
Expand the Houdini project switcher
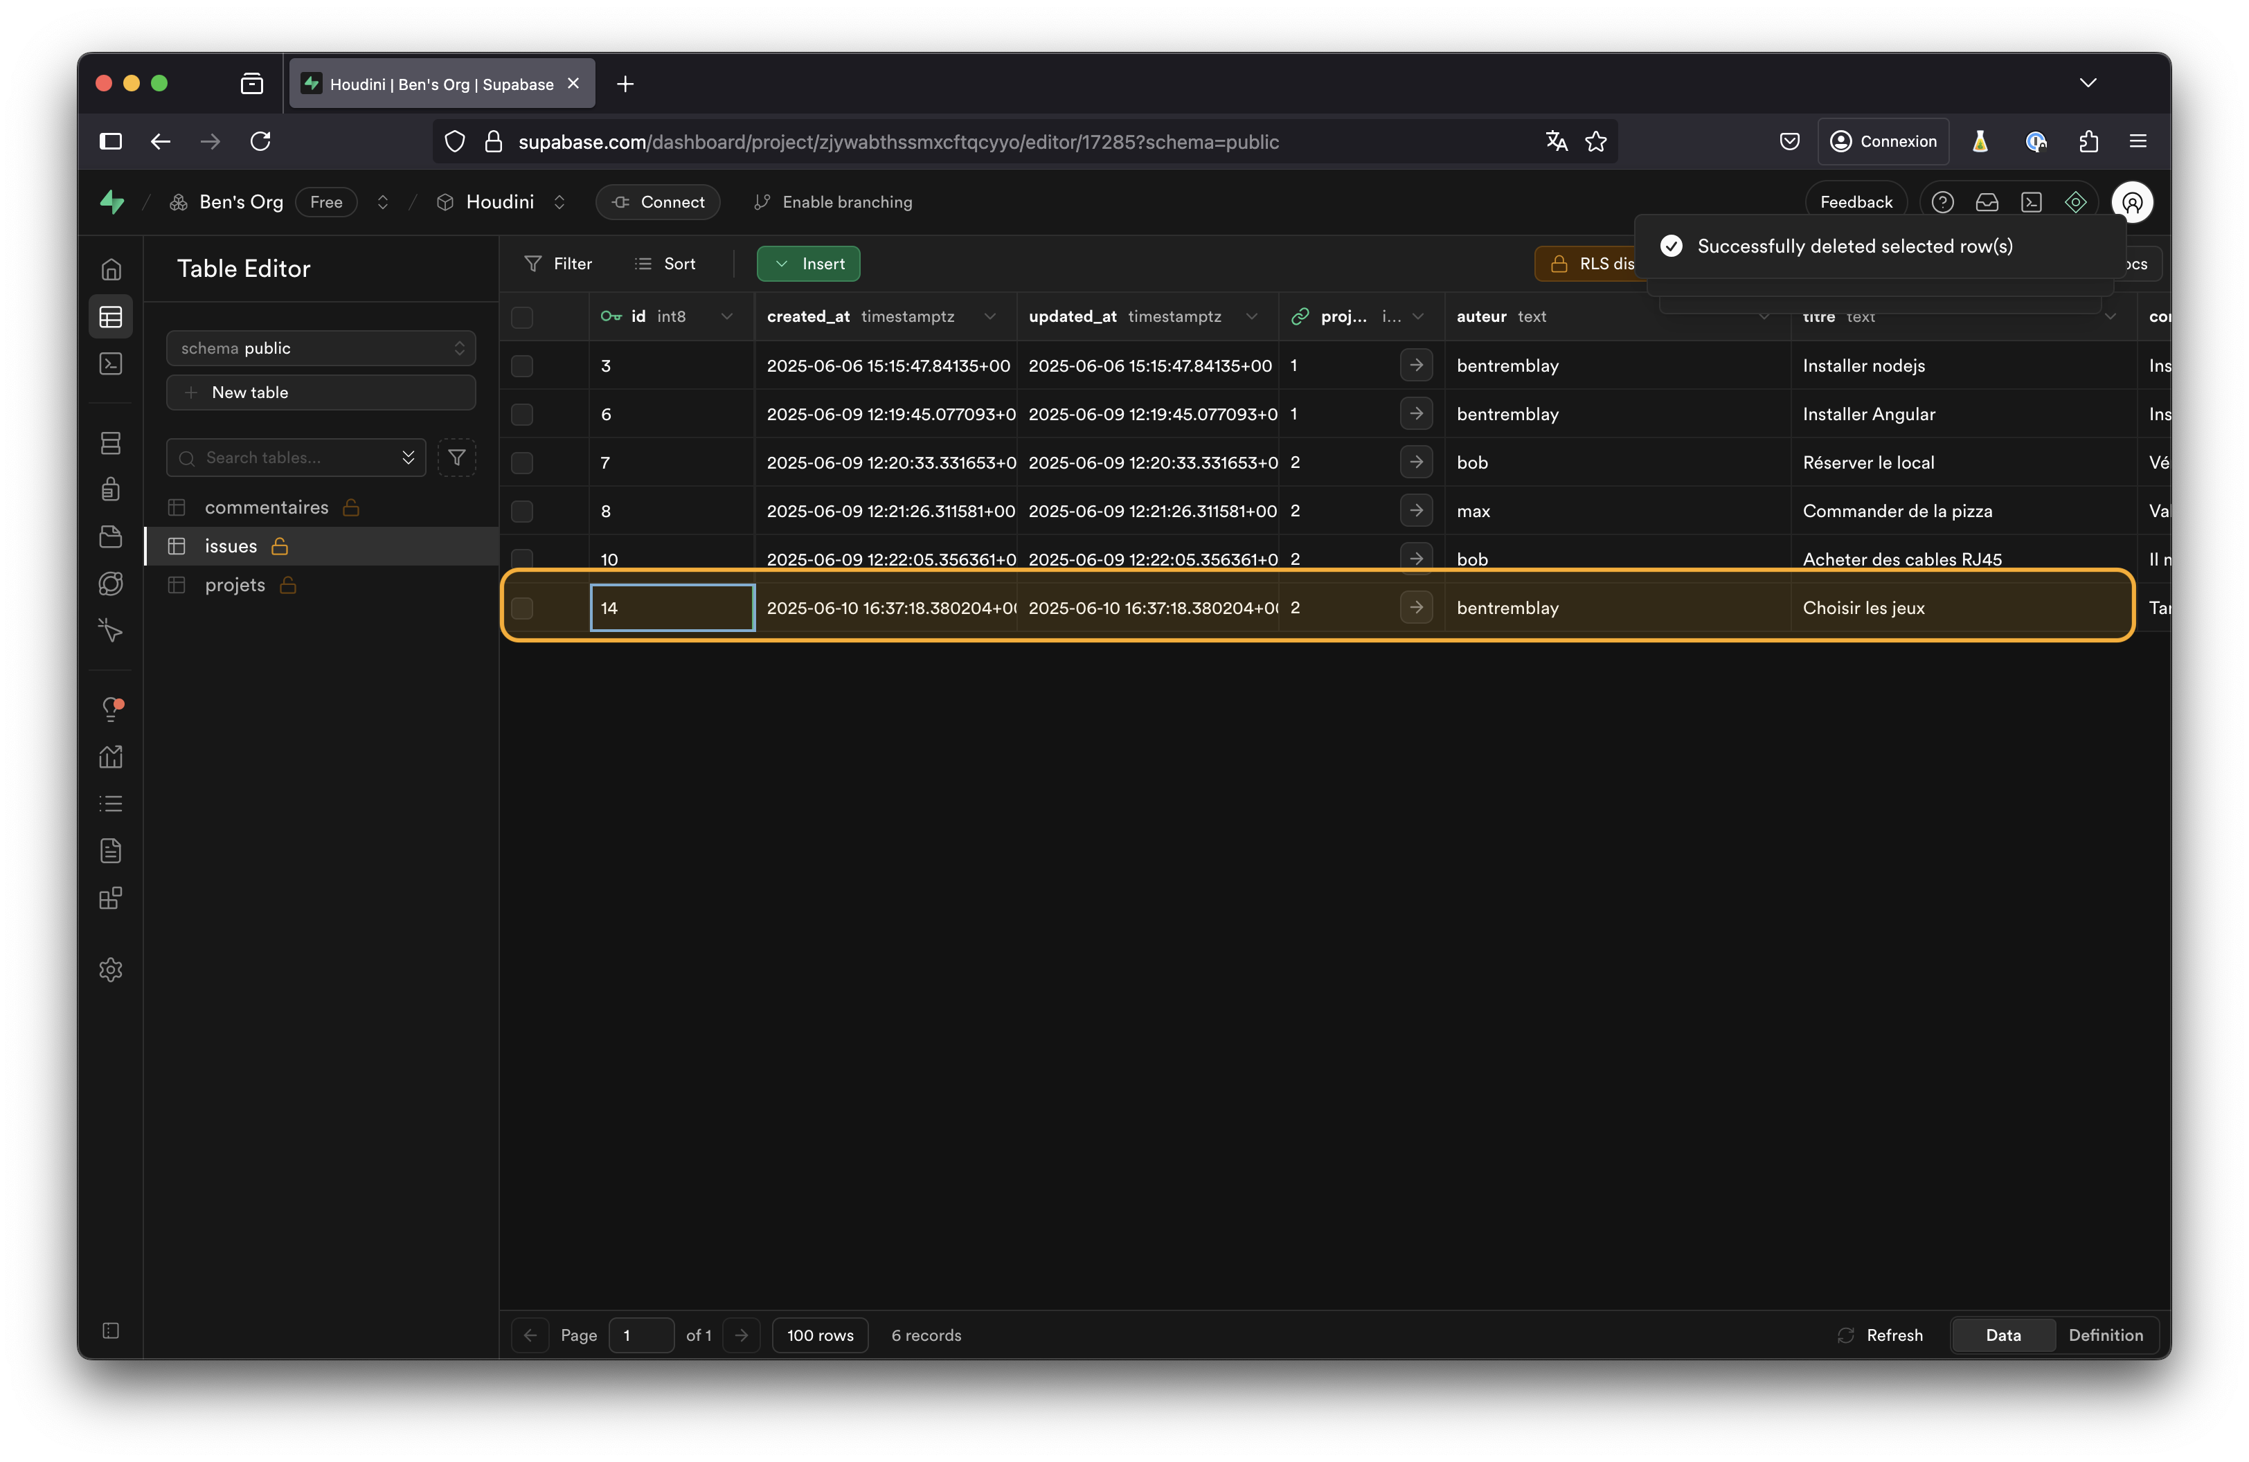(559, 202)
